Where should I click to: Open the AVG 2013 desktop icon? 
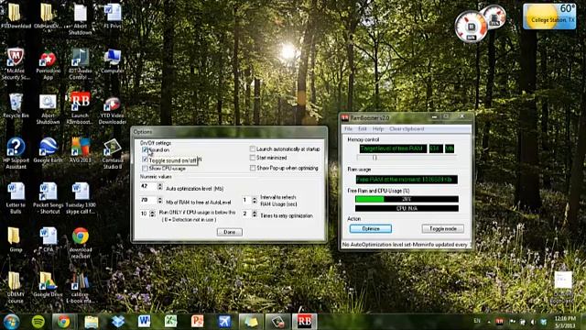pos(80,150)
